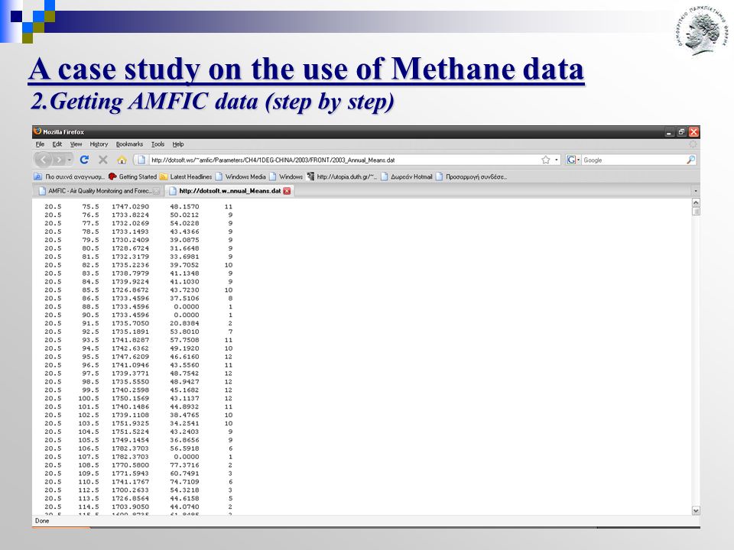Open the File menu
The image size is (734, 550).
coord(40,144)
